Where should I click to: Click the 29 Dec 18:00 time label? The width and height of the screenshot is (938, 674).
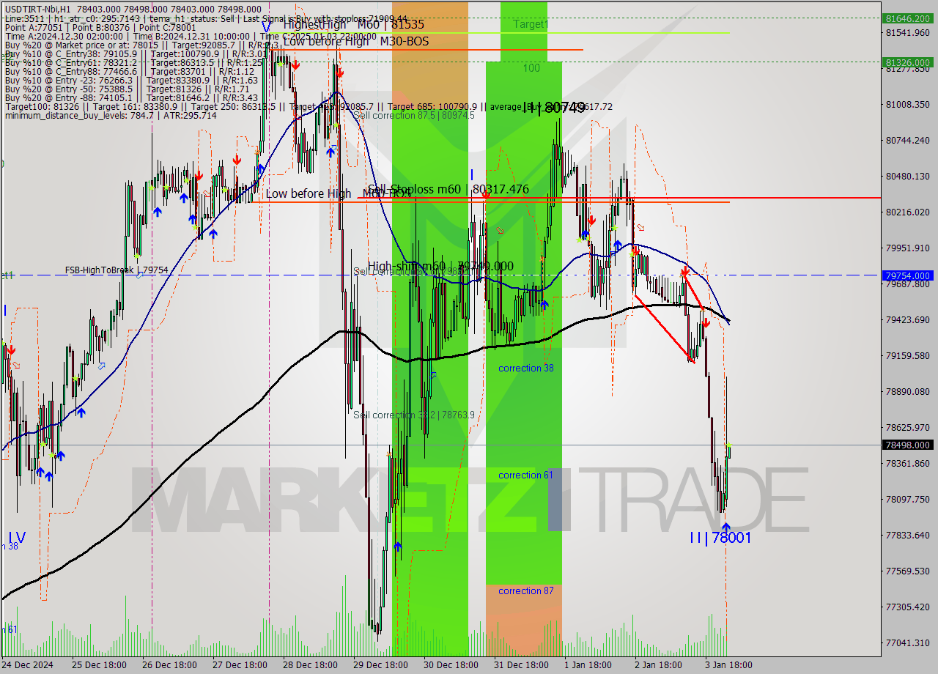380,665
